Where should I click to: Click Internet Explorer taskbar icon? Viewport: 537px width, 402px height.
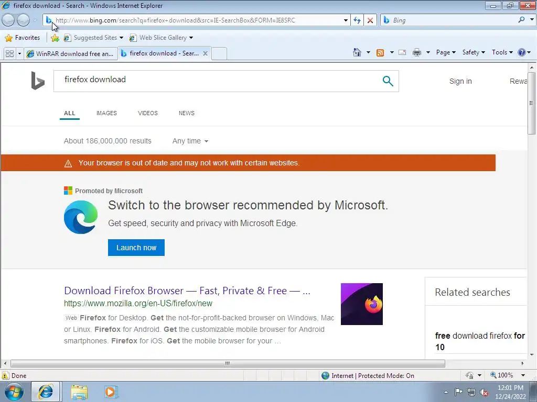click(46, 392)
